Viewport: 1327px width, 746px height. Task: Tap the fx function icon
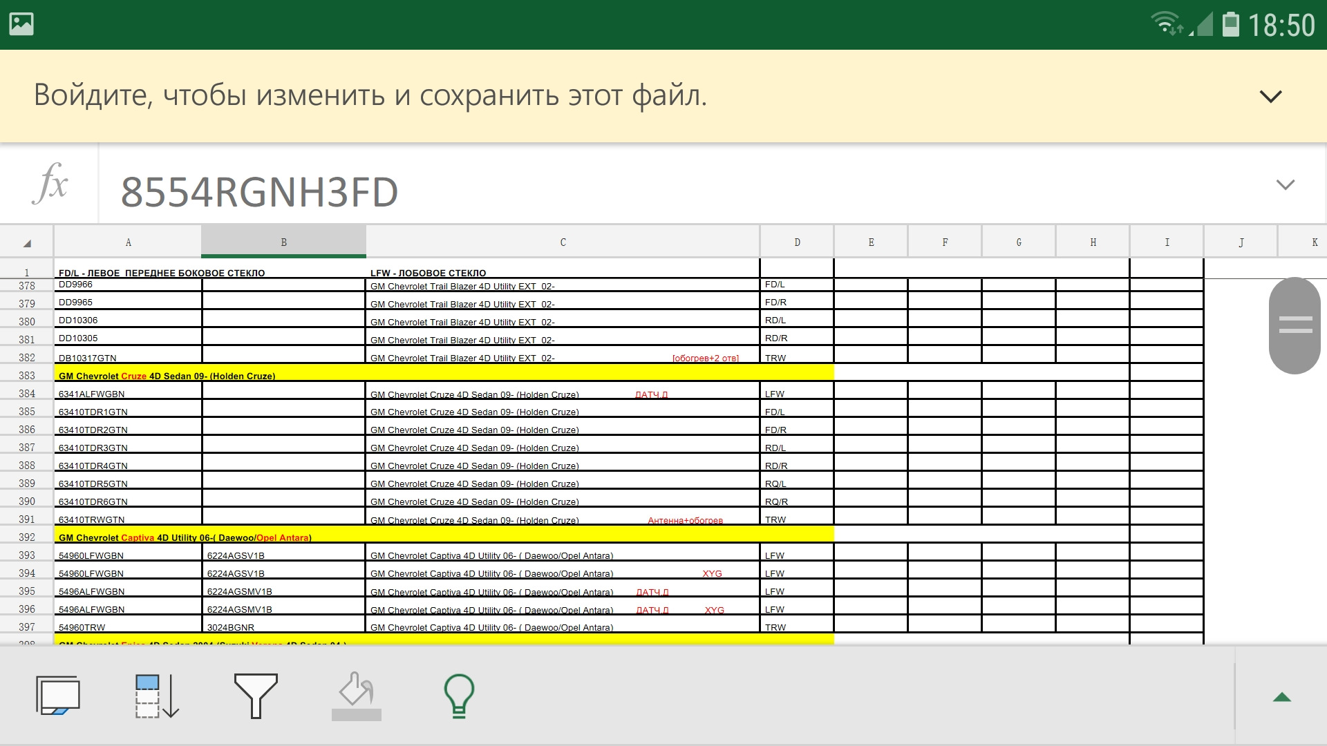tap(50, 184)
